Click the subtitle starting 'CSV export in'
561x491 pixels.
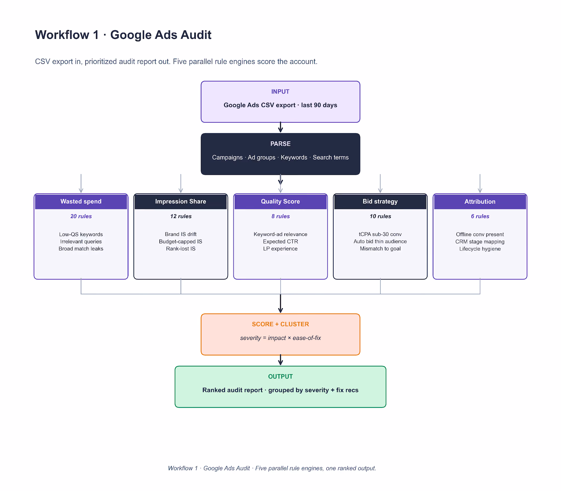pos(176,61)
